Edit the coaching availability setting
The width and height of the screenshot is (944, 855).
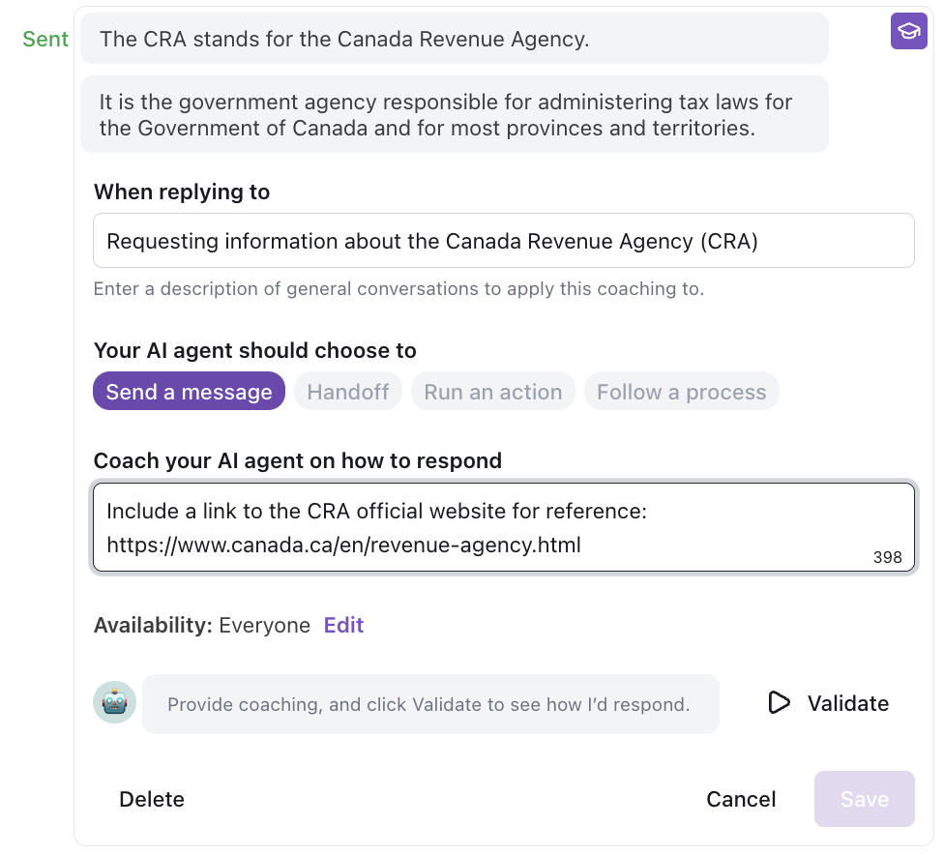343,625
